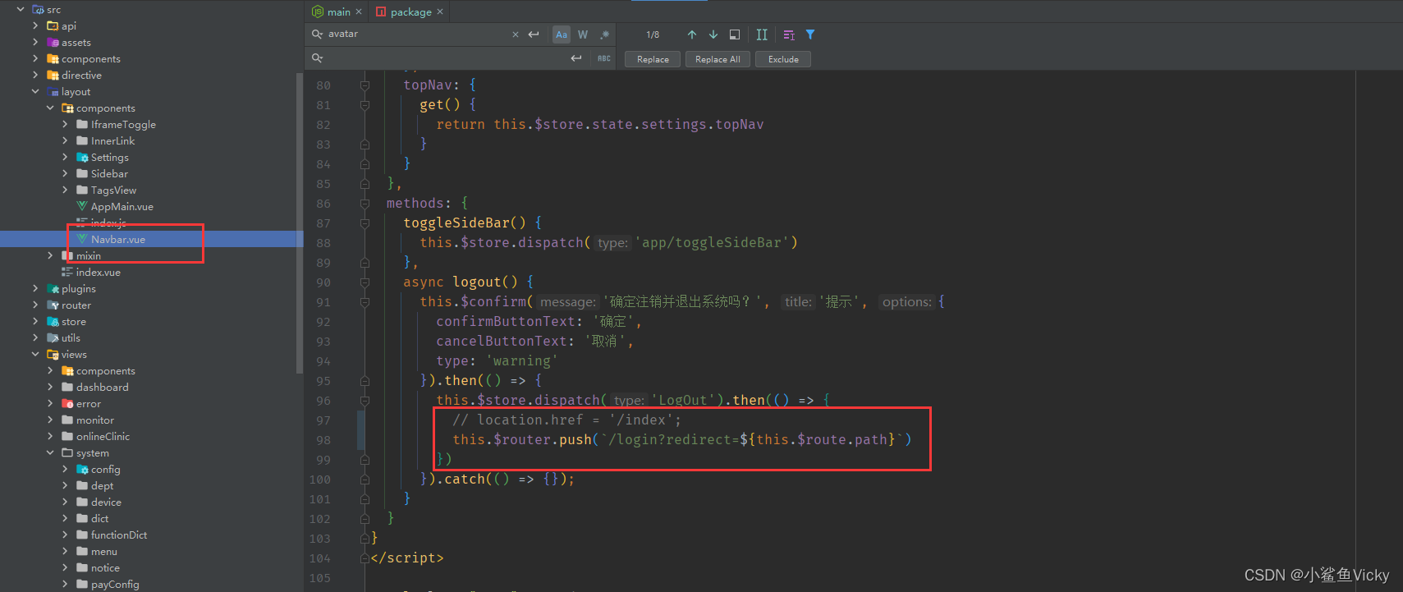This screenshot has height=592, width=1403.
Task: Select all occurrences icon
Action: [x=789, y=34]
